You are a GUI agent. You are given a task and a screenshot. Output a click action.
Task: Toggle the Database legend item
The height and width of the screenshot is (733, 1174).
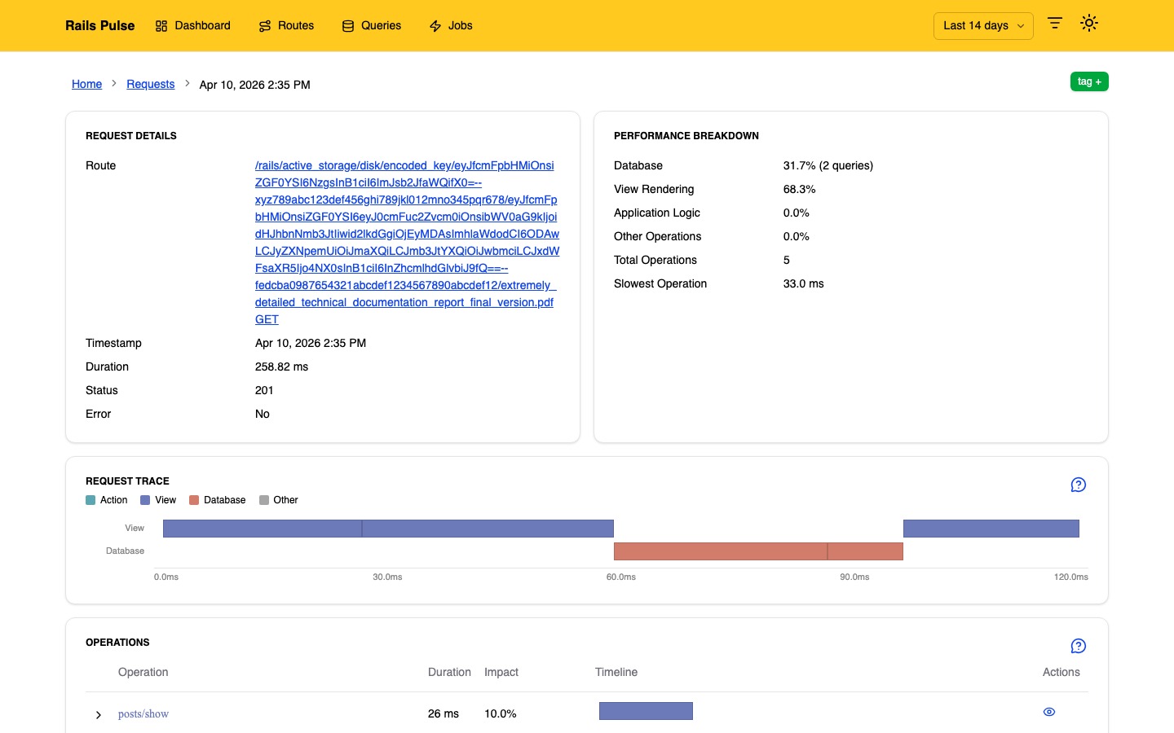218,500
